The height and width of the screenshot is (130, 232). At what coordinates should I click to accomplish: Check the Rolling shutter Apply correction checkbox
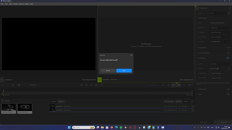[x=210, y=73]
